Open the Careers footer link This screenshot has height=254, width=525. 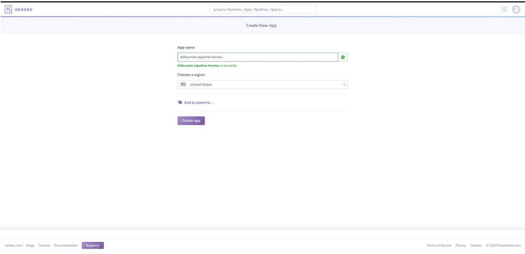[x=44, y=245]
